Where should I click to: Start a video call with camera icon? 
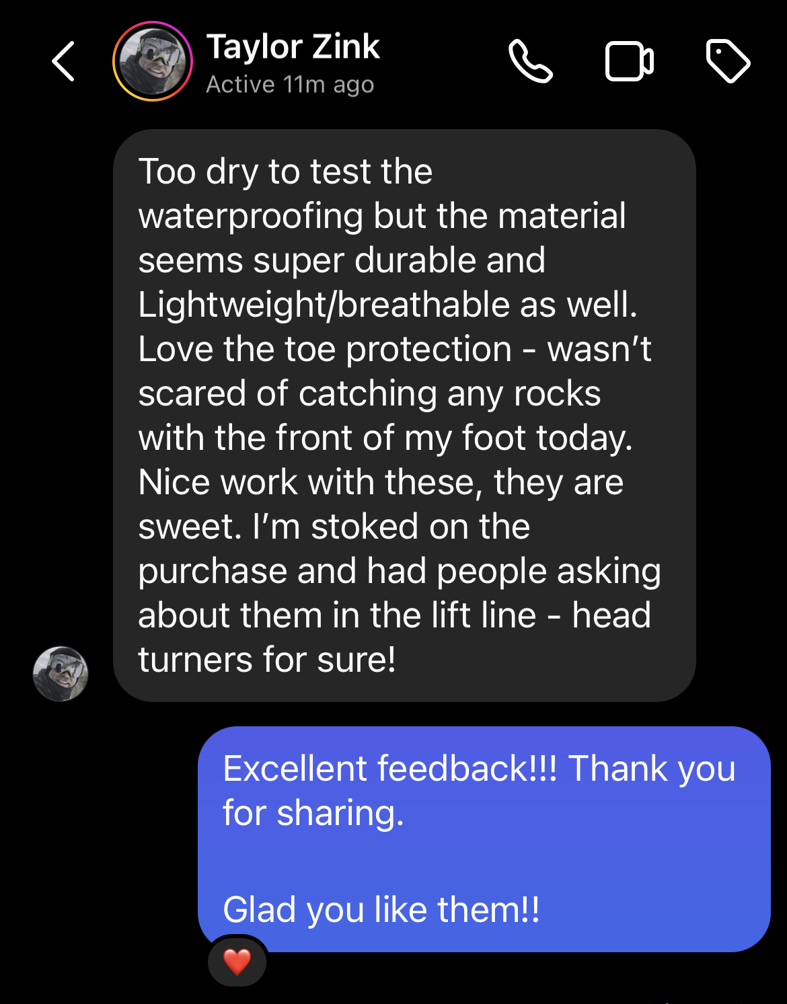(x=630, y=61)
